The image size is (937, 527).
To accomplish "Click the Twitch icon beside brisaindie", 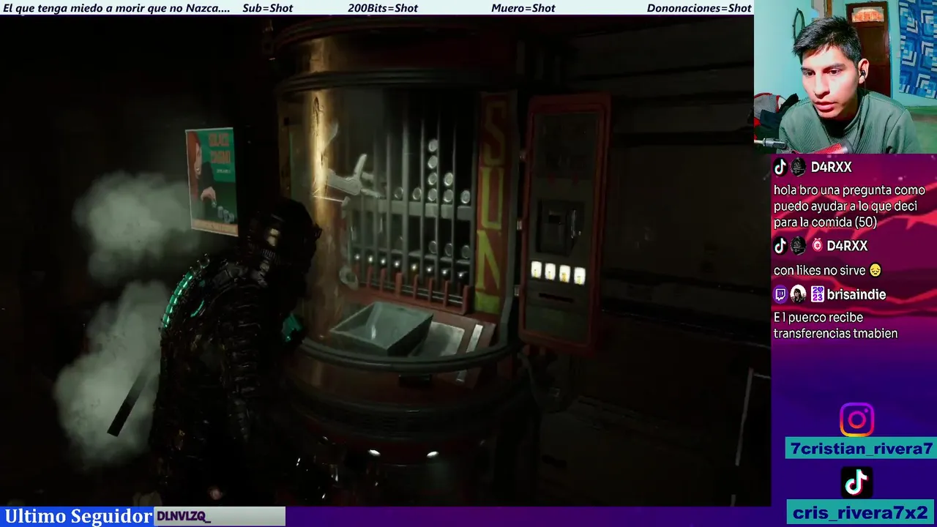I will [780, 295].
